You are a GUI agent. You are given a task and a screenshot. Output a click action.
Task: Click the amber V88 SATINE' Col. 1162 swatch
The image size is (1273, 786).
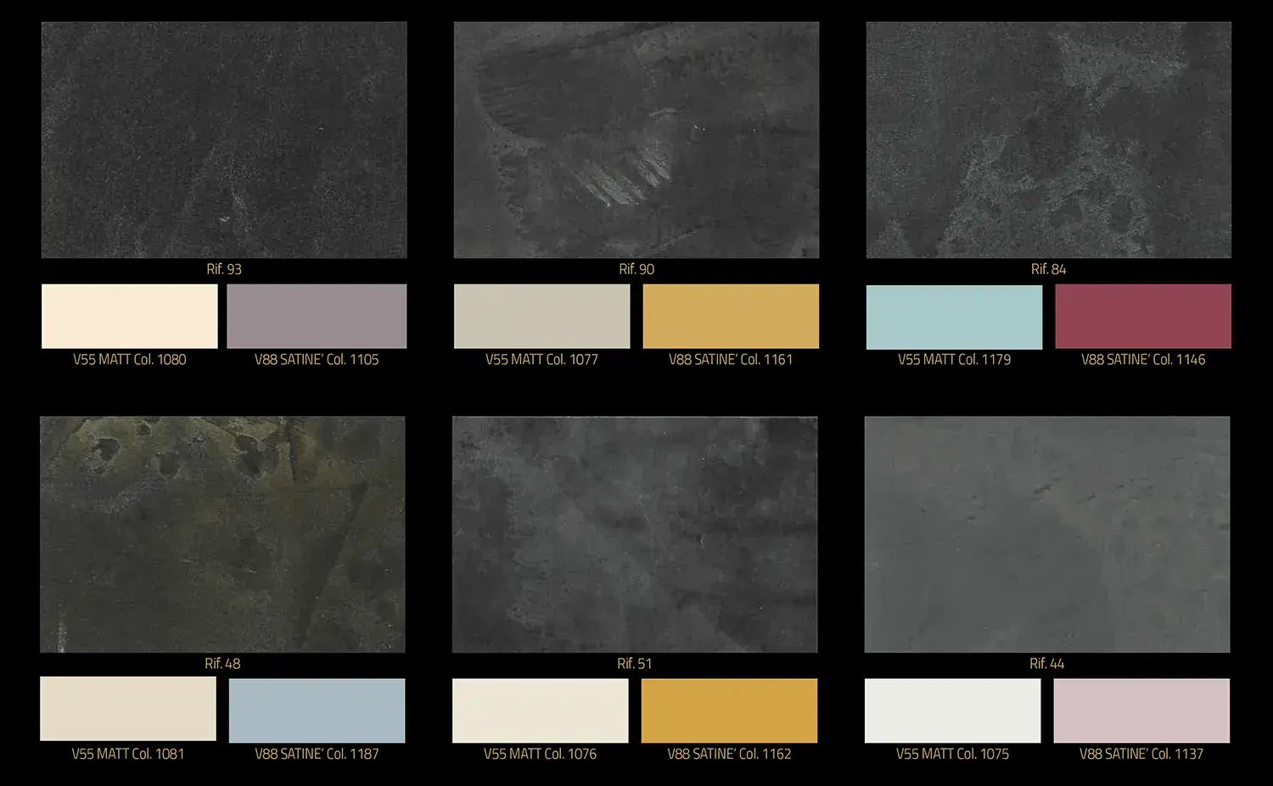click(x=729, y=710)
